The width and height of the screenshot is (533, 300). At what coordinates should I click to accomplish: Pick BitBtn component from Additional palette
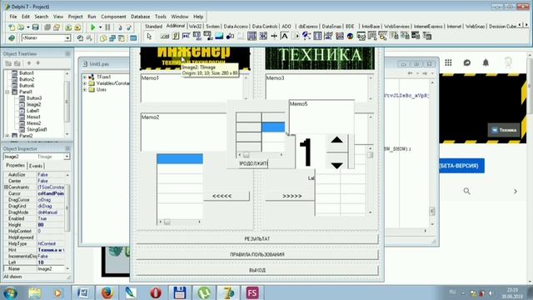coord(165,36)
